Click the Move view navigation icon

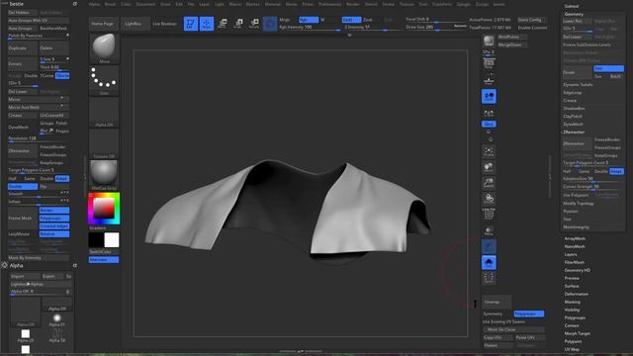489,167
